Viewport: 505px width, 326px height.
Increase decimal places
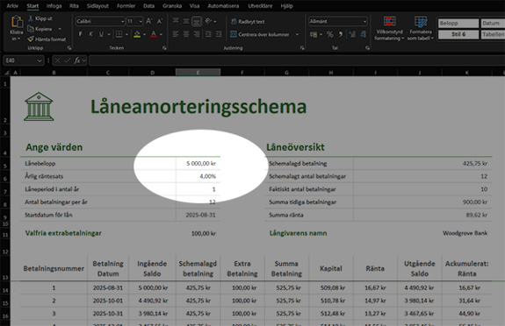click(352, 34)
